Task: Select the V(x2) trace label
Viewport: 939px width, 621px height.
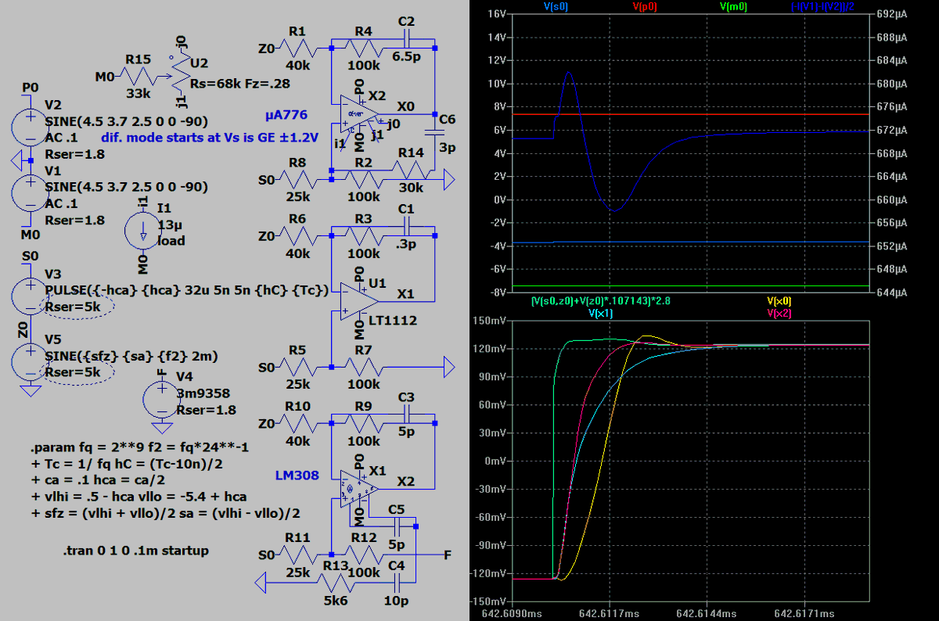Action: pos(779,313)
